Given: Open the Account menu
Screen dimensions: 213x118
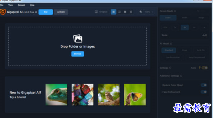Looking at the screenshot, I should (21, 5).
